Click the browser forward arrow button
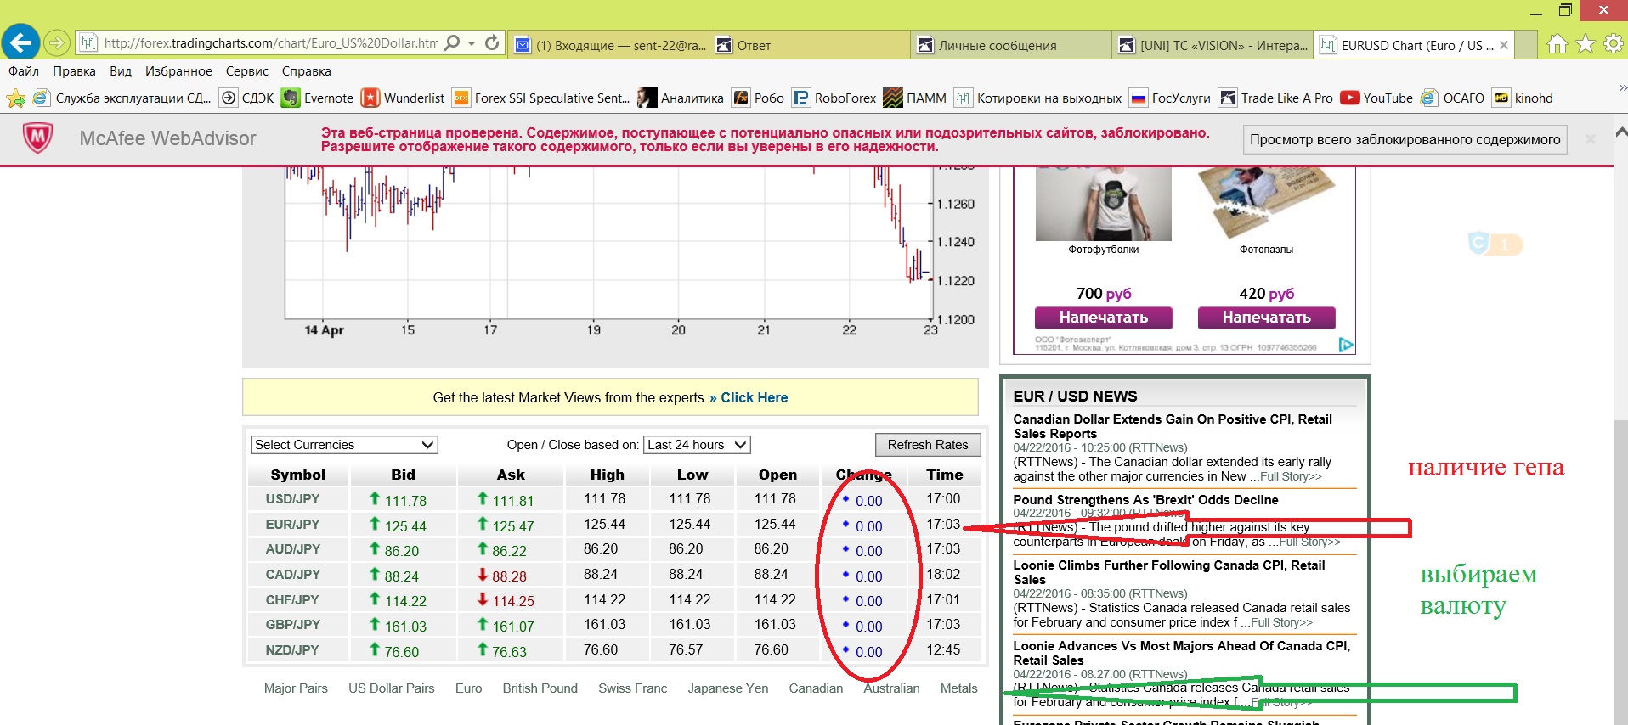Viewport: 1628px width, 725px height. [x=57, y=42]
